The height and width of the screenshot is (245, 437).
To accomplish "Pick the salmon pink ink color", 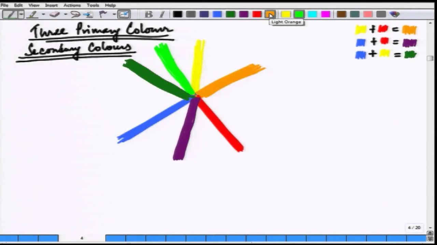I will point(368,14).
